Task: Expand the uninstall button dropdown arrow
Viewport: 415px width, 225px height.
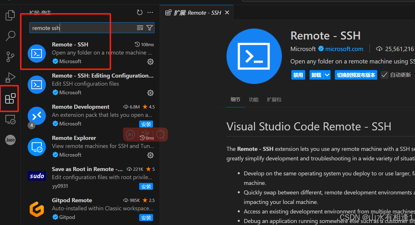Action: (327, 75)
